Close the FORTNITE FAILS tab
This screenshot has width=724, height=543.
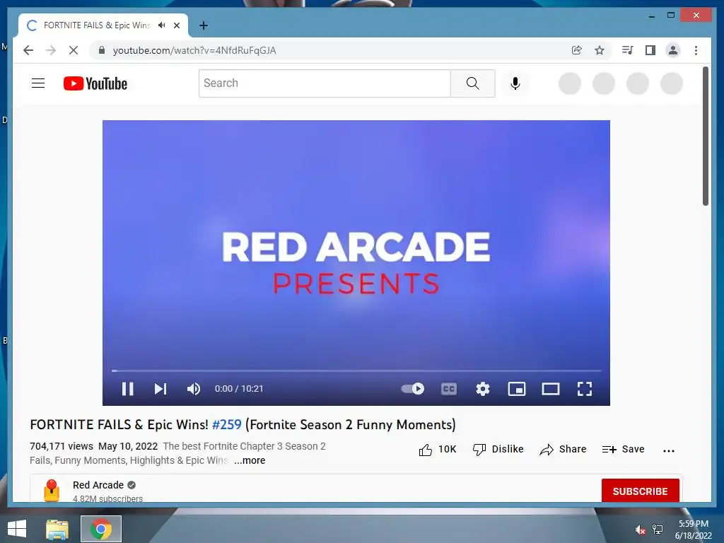[176, 25]
